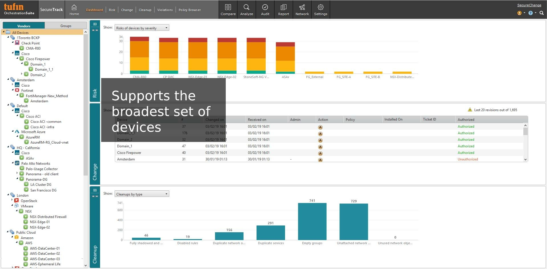Screen dimensions: 547x269
Task: Open the Policy Browser tab
Action: pos(190,10)
